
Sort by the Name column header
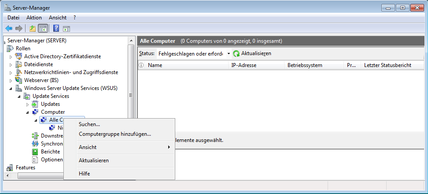click(186, 65)
